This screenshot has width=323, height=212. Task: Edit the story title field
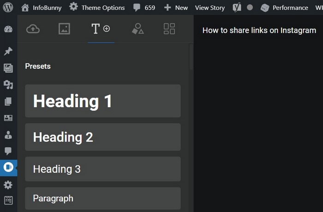pyautogui.click(x=259, y=30)
